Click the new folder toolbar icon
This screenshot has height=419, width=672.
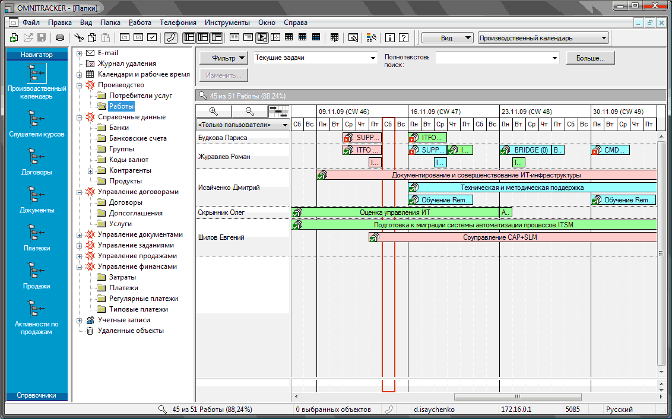(x=125, y=38)
